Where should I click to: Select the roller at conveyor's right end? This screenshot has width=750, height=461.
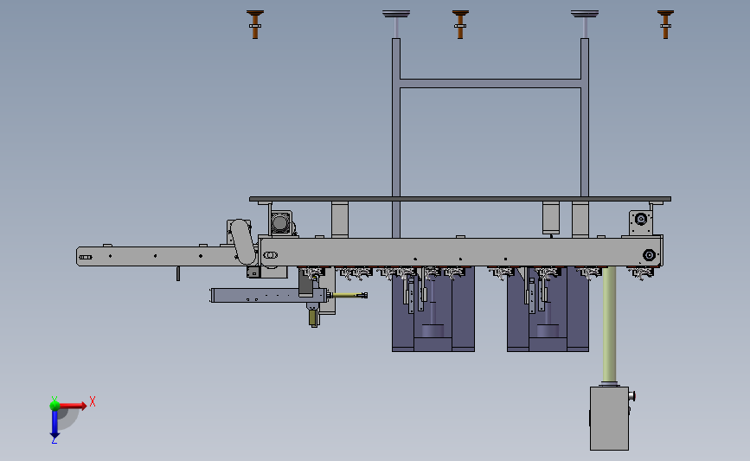point(649,255)
